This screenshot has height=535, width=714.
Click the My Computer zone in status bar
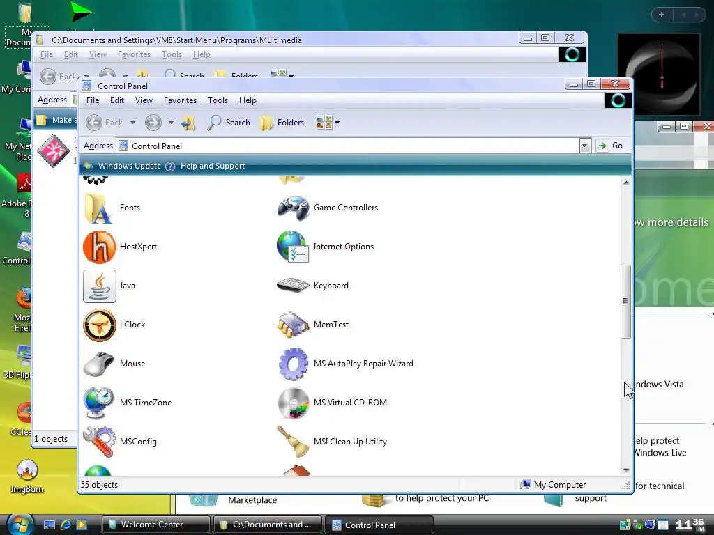click(553, 485)
